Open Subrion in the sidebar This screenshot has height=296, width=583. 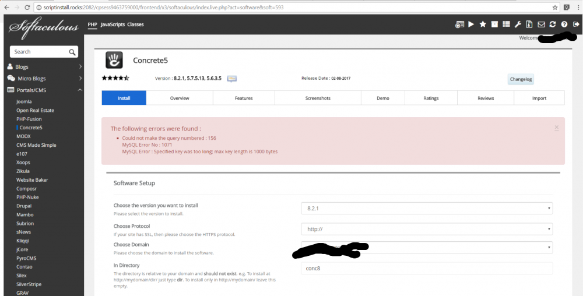click(25, 224)
